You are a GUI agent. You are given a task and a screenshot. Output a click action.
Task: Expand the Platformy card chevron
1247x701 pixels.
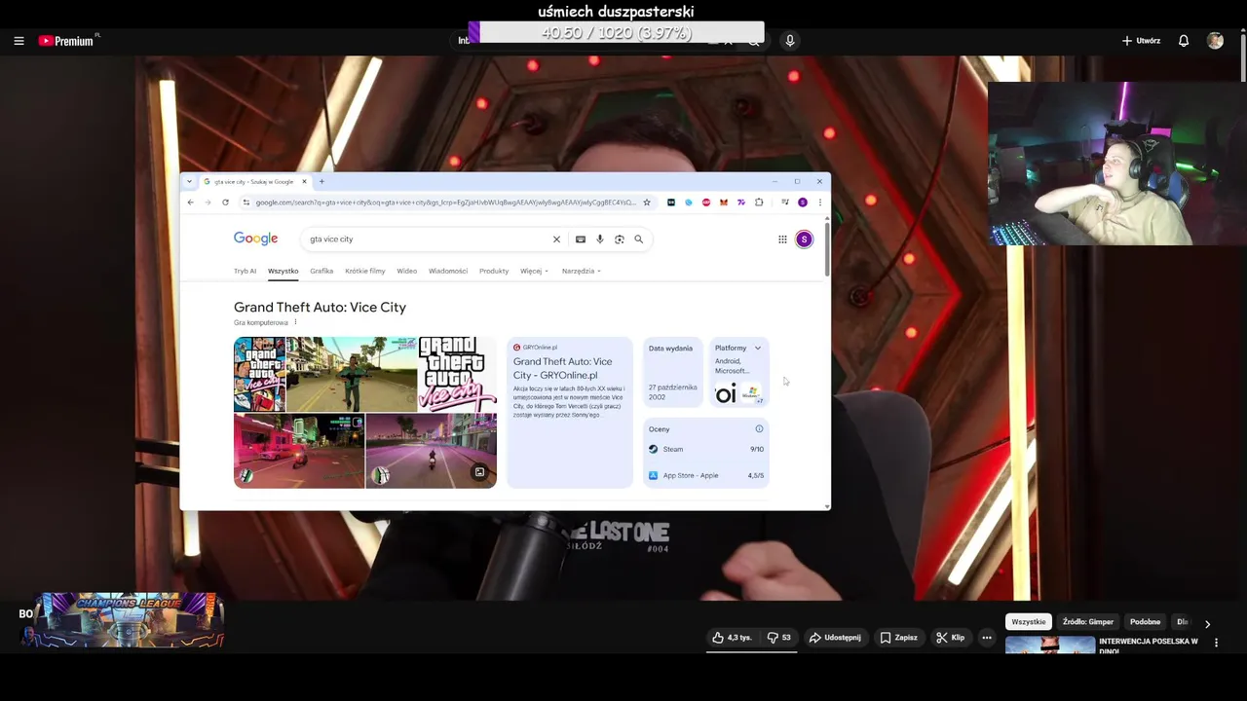point(757,348)
